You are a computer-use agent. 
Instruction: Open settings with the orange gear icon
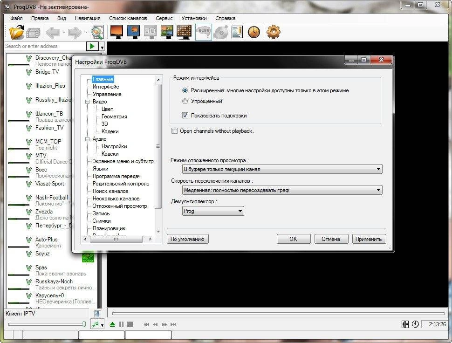click(x=273, y=32)
